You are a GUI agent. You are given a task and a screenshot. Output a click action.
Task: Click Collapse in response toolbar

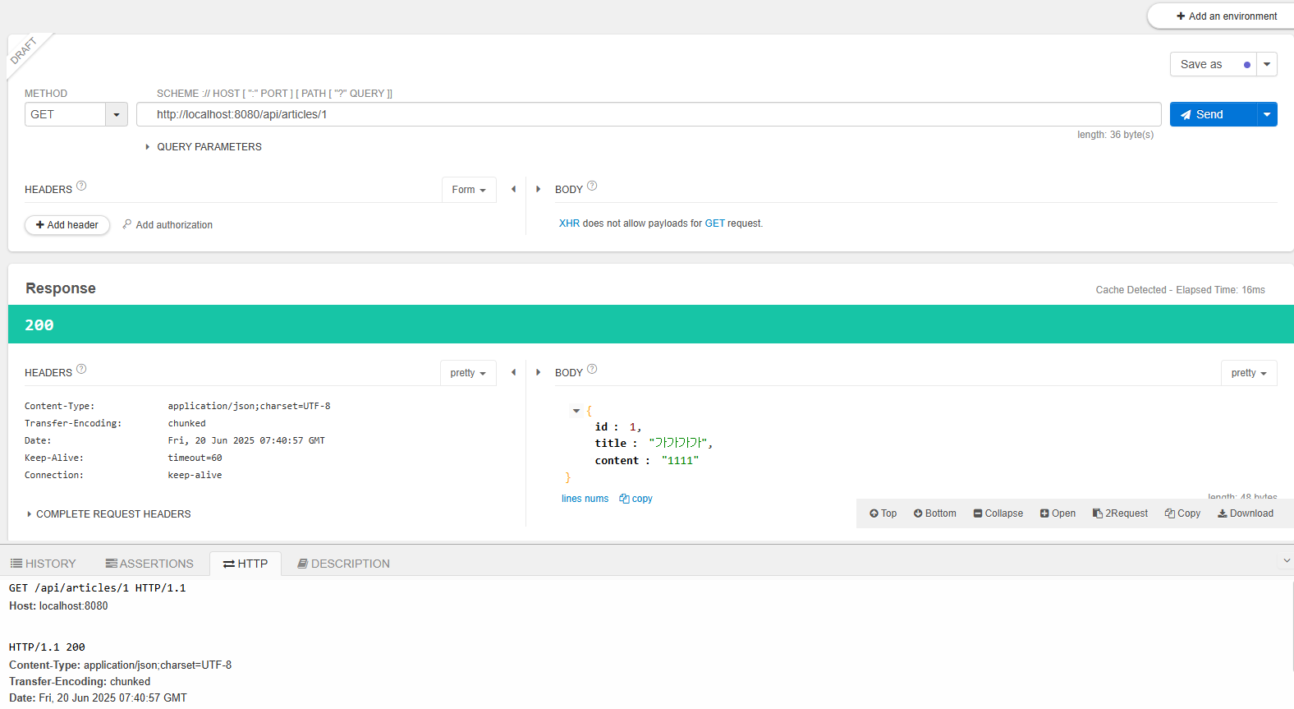998,513
